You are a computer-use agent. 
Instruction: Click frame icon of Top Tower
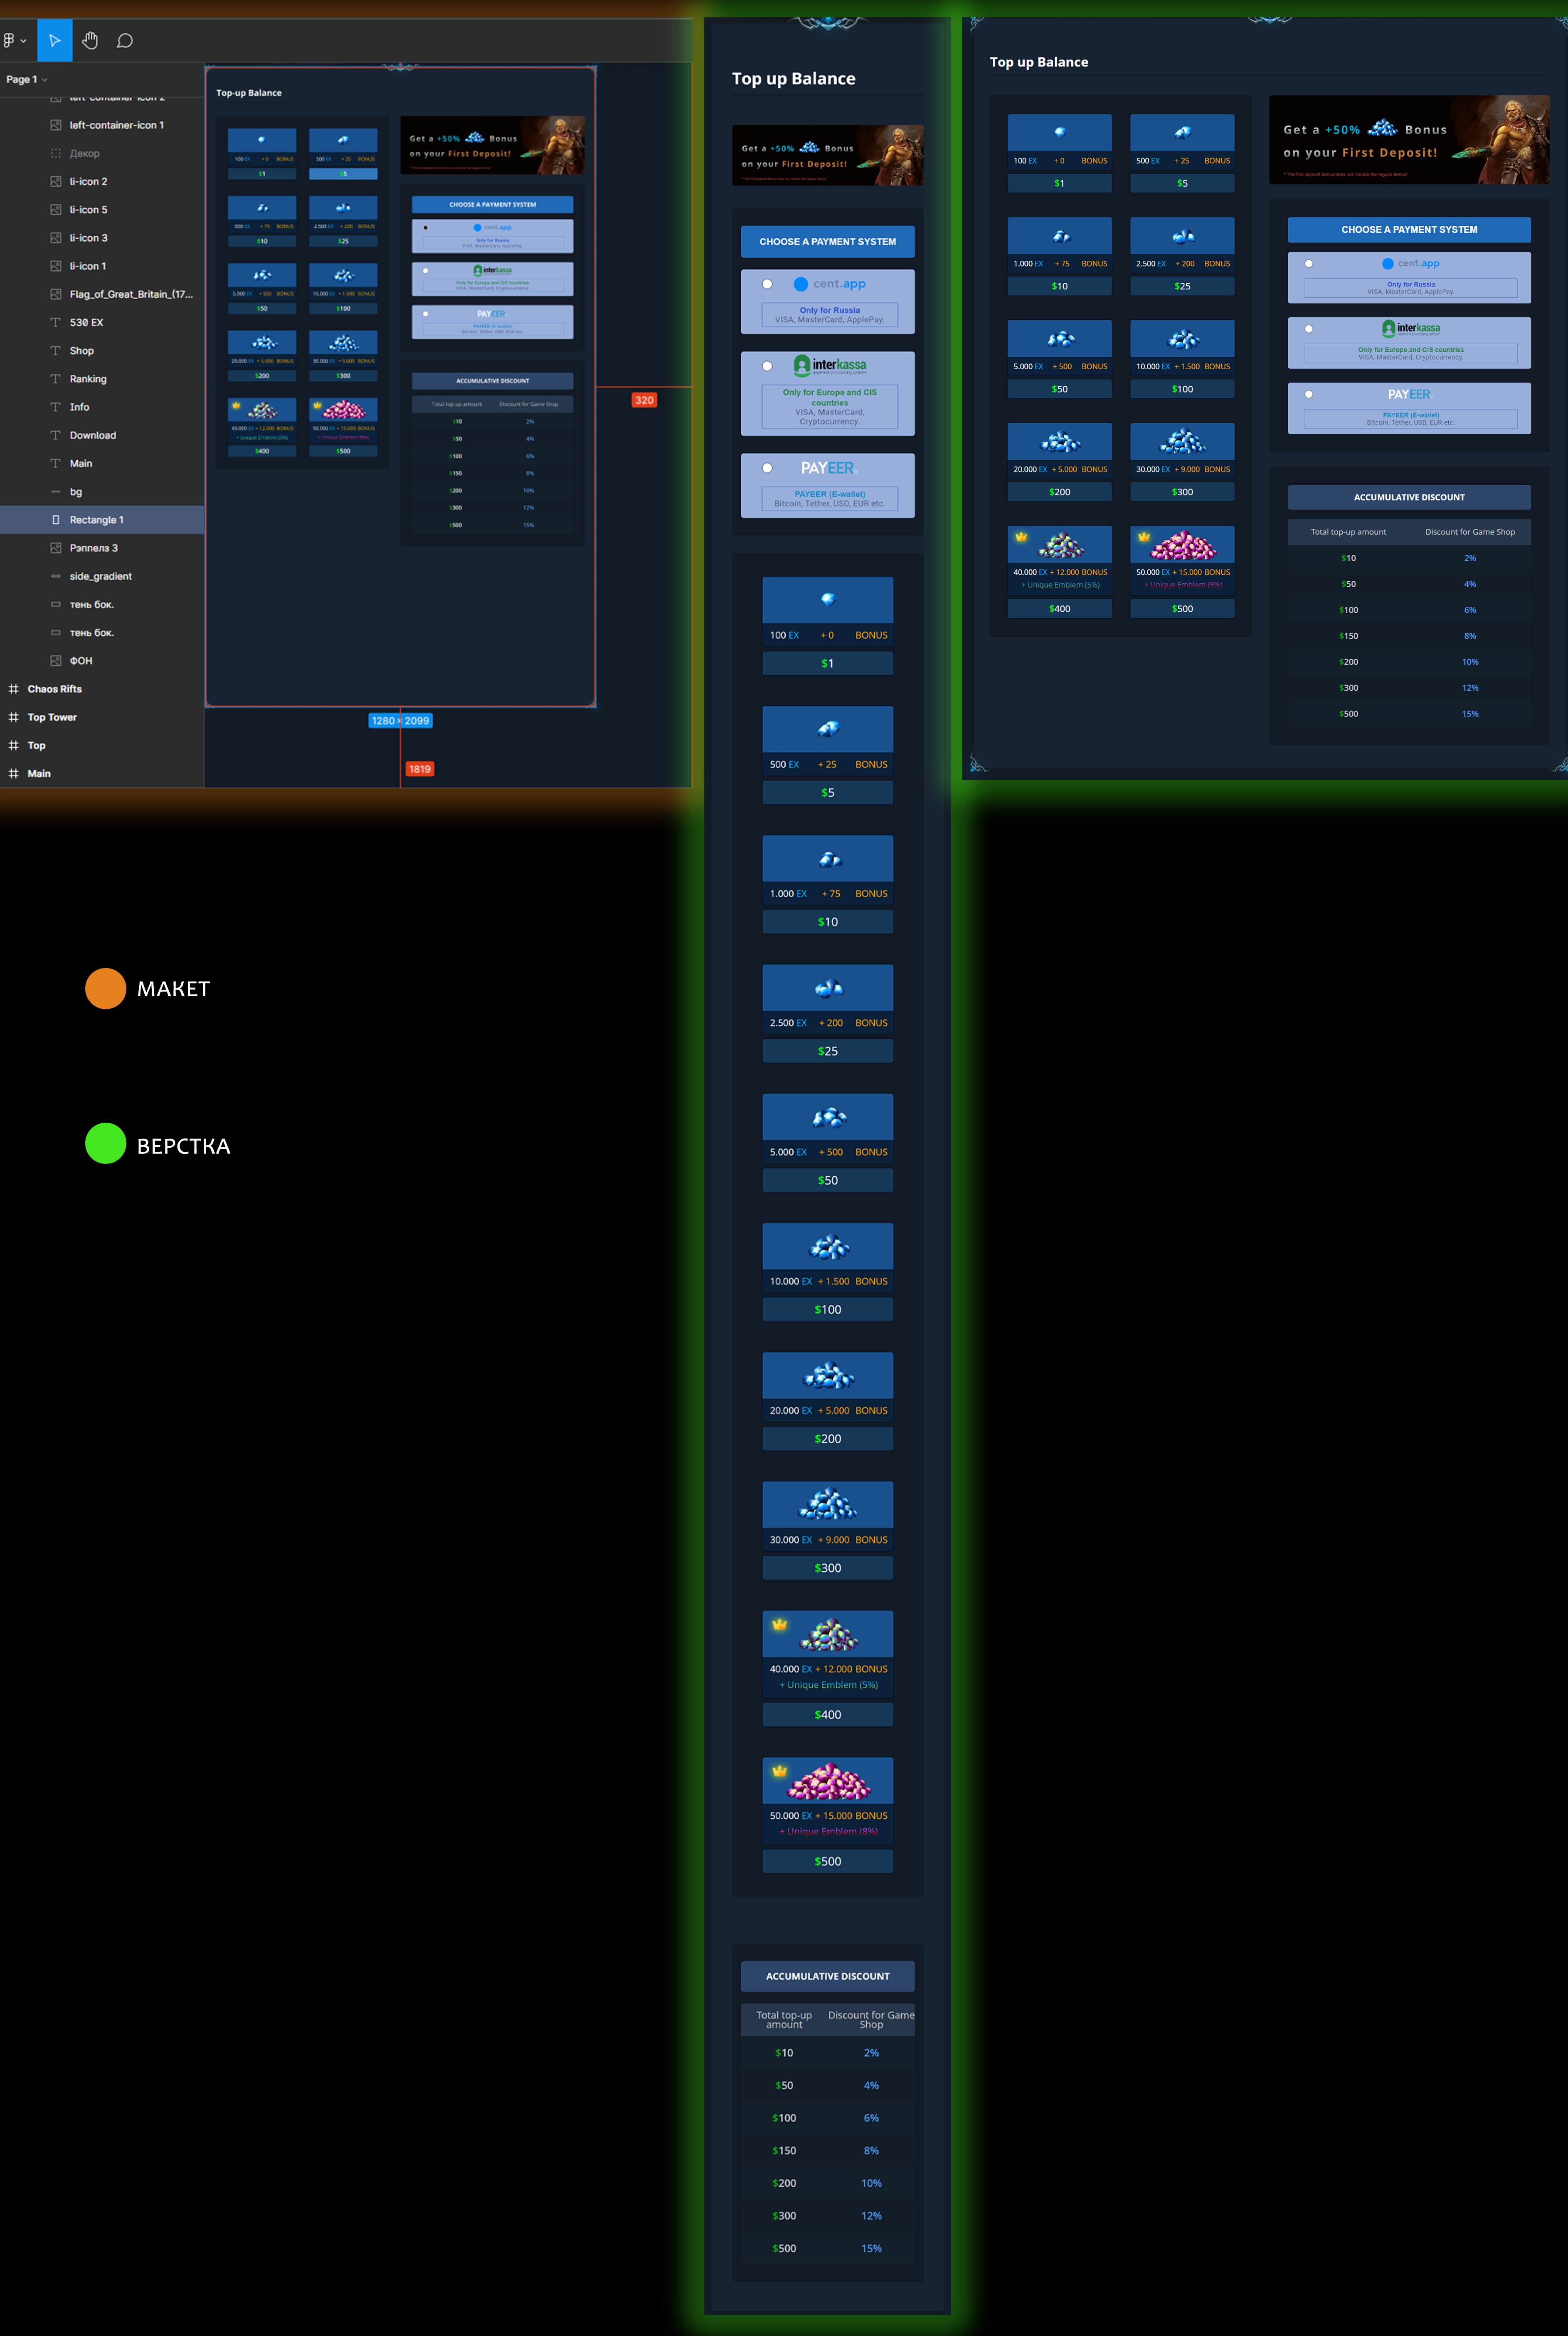14,717
